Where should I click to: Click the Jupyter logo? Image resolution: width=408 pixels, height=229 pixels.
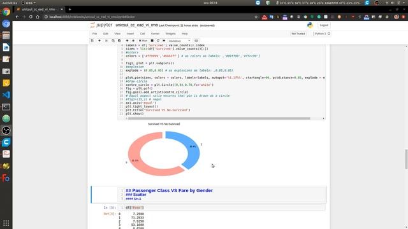click(101, 25)
